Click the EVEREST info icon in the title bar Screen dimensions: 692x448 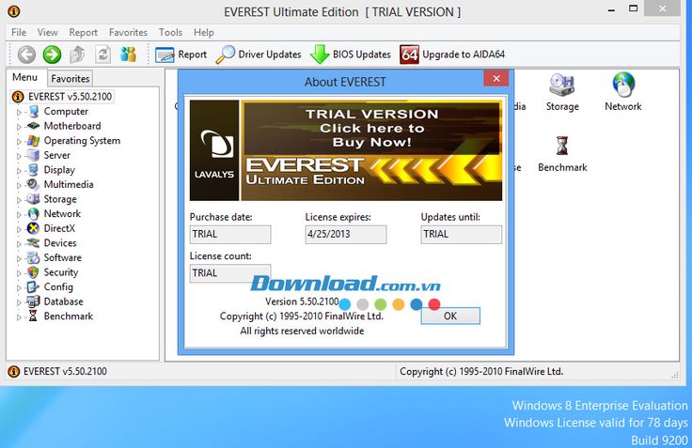(14, 11)
